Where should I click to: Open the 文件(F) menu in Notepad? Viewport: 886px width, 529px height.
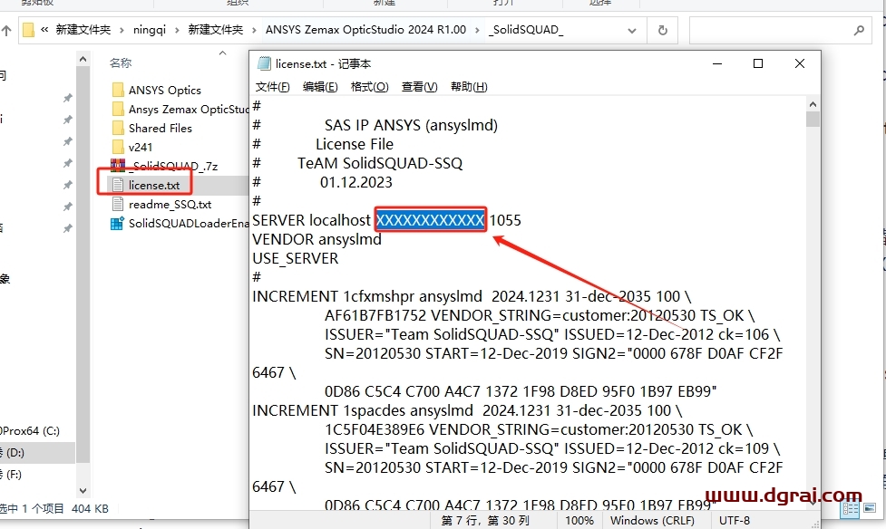coord(272,86)
